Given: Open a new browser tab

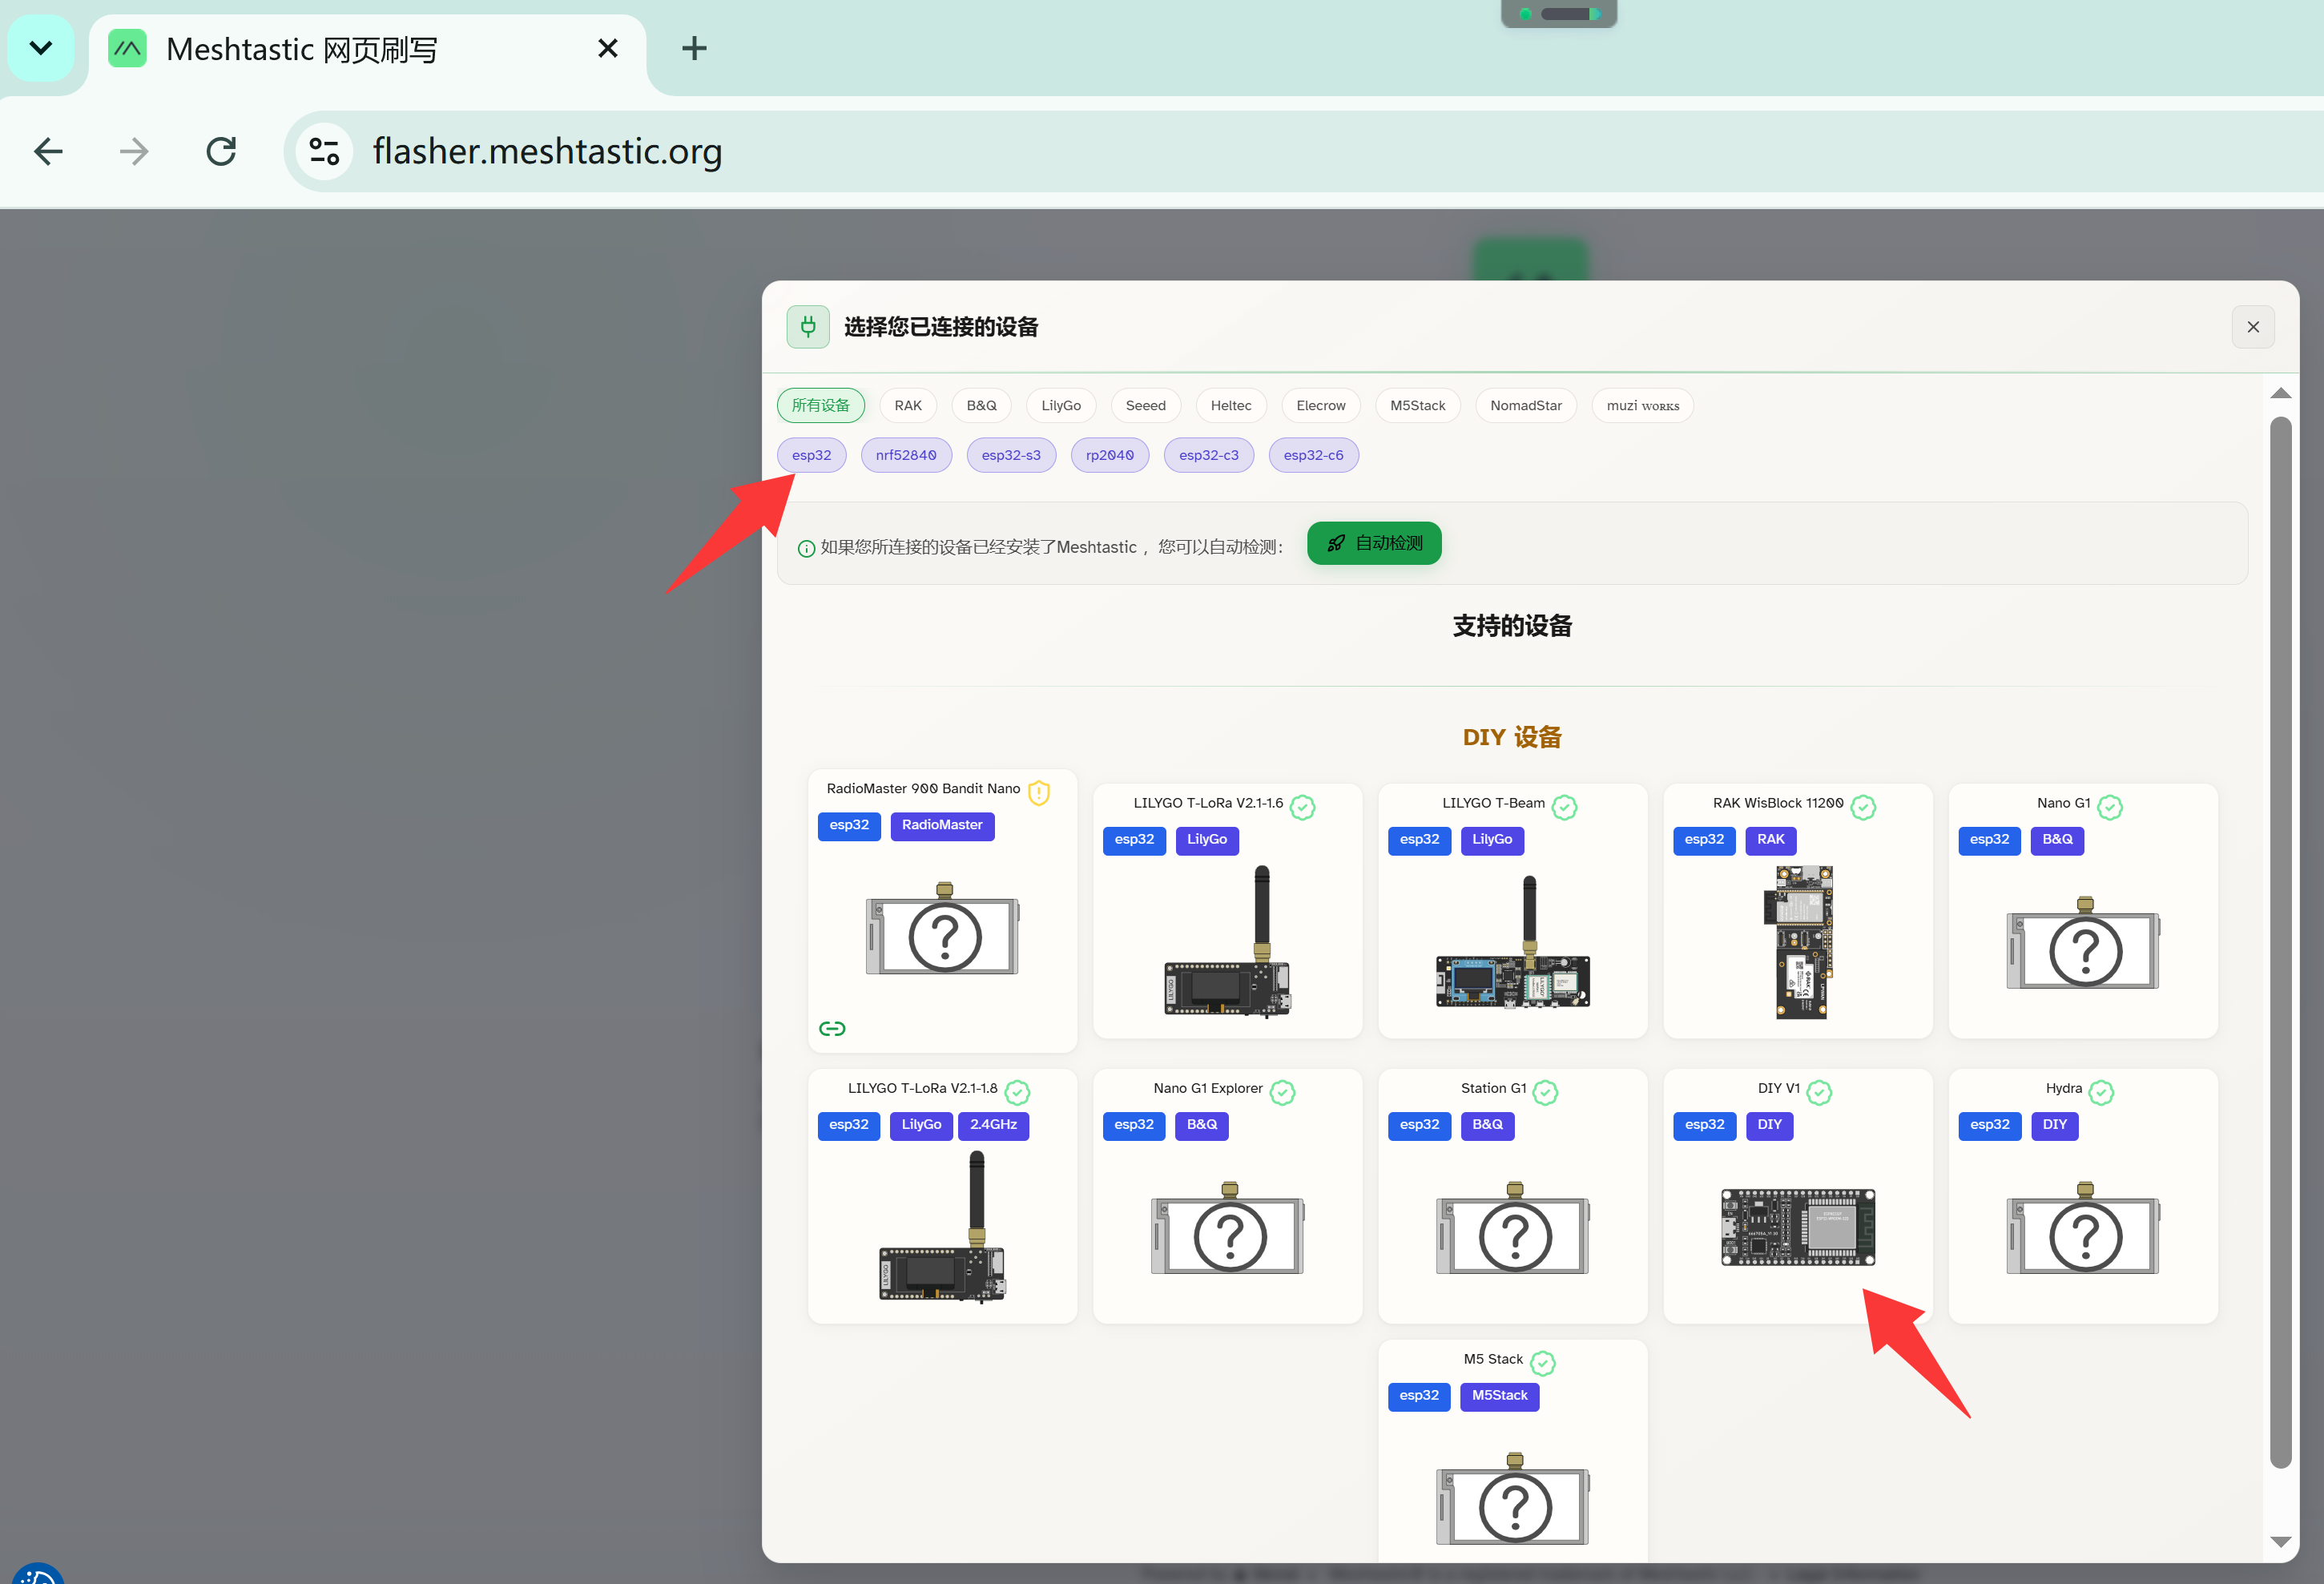Looking at the screenshot, I should (x=694, y=48).
